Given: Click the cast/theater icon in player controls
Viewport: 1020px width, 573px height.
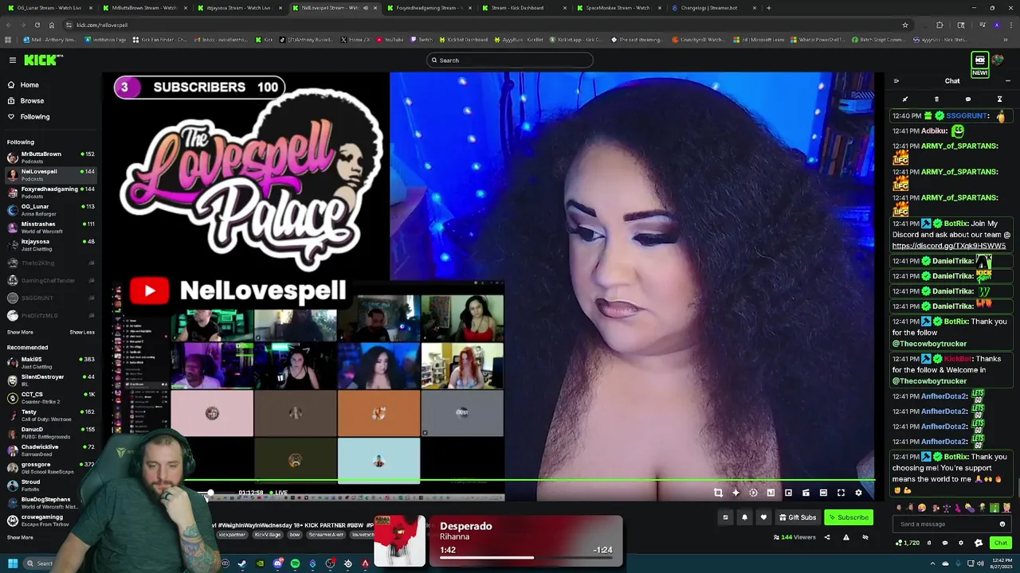Looking at the screenshot, I should [x=806, y=493].
